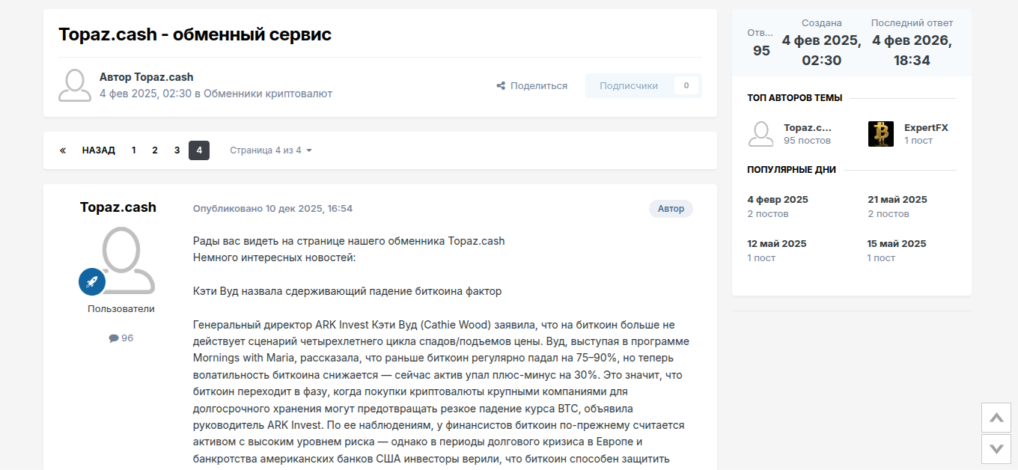Viewport: 1018px width, 470px height.
Task: Open the followers count 0 badge
Action: pyautogui.click(x=686, y=86)
